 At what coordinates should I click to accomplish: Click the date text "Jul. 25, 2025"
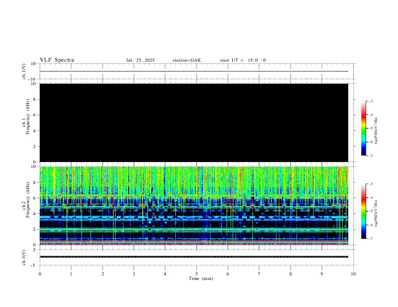pyautogui.click(x=140, y=60)
